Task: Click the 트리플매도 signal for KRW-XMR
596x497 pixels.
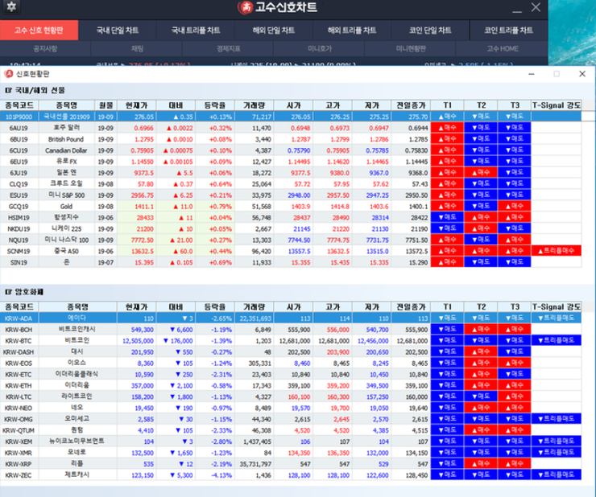Action: tap(557, 453)
